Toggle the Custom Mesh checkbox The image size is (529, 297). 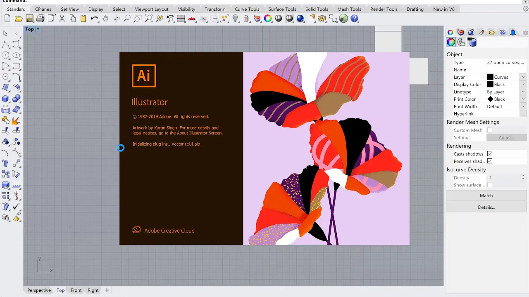(490, 130)
